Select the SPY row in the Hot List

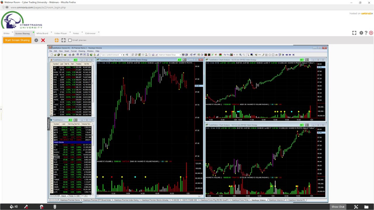click(x=71, y=67)
